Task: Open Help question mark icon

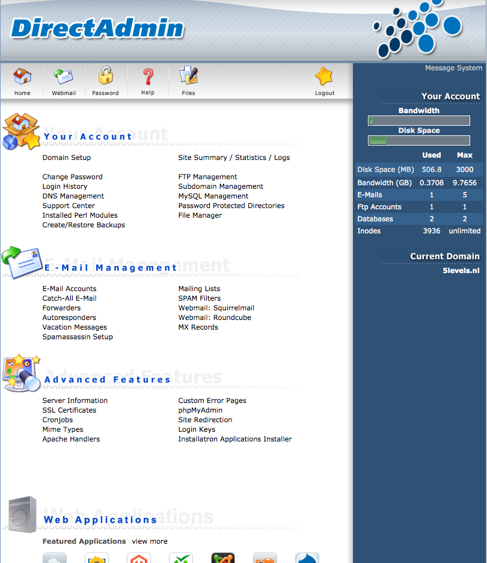Action: click(x=147, y=76)
